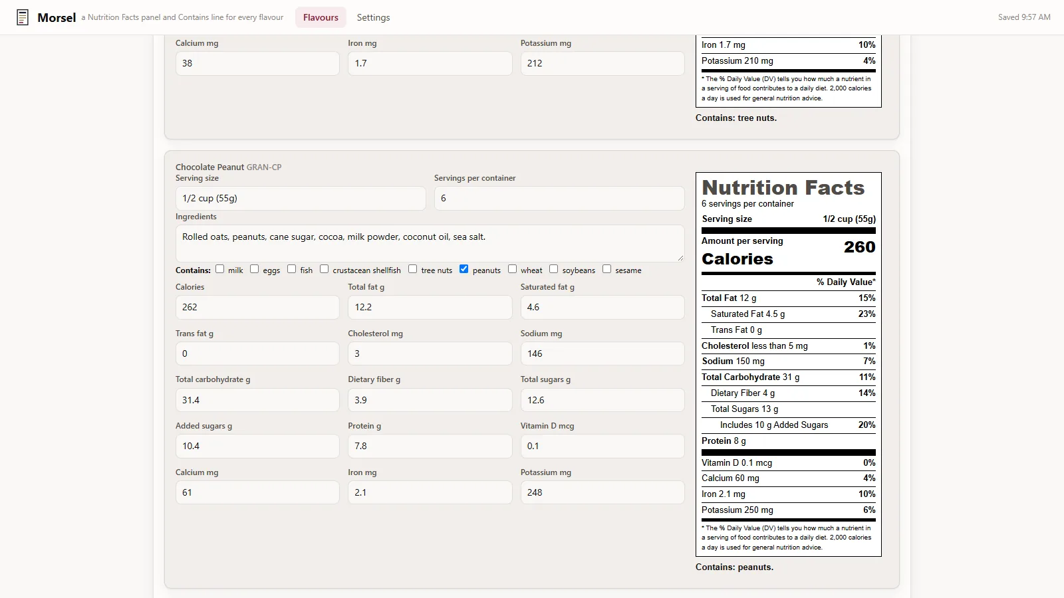The width and height of the screenshot is (1064, 598).
Task: Focus the Calories field showing 262
Action: click(x=257, y=307)
